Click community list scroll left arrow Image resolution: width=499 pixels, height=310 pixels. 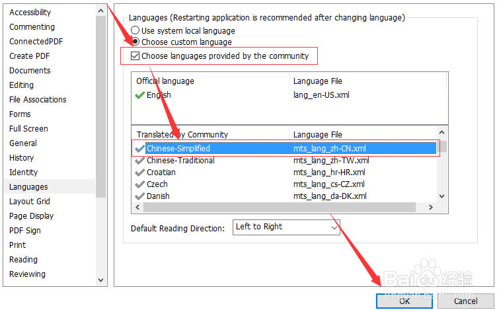pos(137,207)
